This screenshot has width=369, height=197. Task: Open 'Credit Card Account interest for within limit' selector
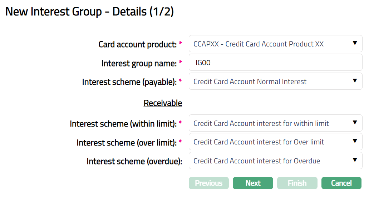(261, 123)
